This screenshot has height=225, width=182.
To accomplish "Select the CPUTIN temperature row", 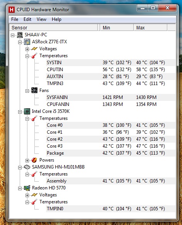I will pos(111,70).
